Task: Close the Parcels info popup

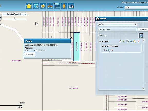Action: tap(71, 38)
